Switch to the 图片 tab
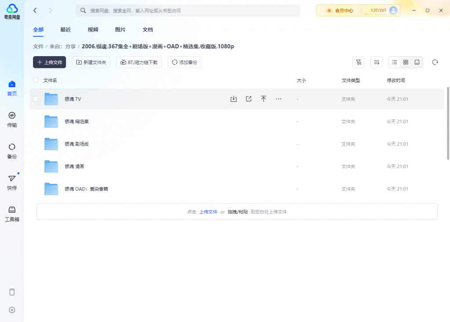Image resolution: width=450 pixels, height=322 pixels. [x=120, y=29]
